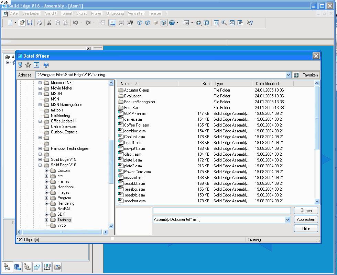Click the Save diskette toolbar icon
The height and width of the screenshot is (275, 337).
click(30, 23)
